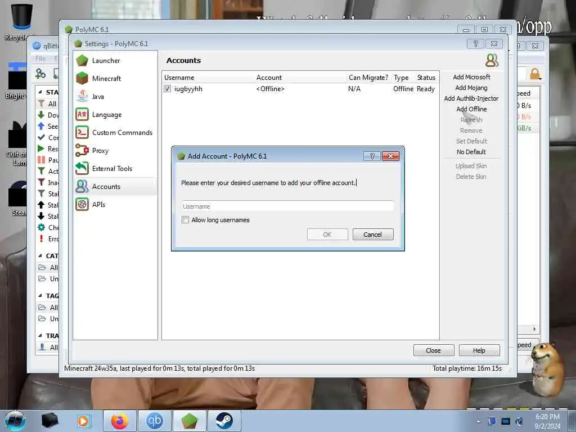Open the Windows Start menu
Image resolution: width=576 pixels, height=432 pixels.
tap(15, 421)
